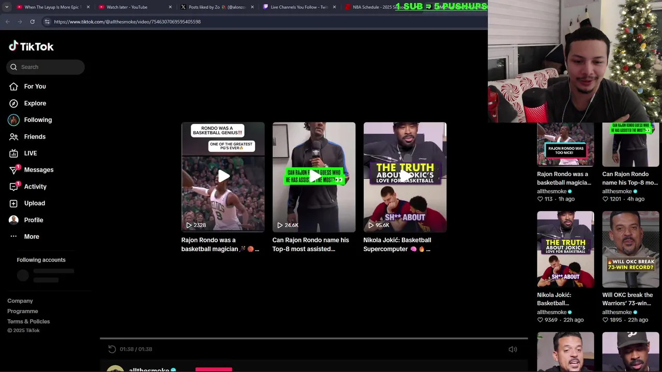The width and height of the screenshot is (662, 372).
Task: Click the Following avatar icon
Action: (x=13, y=120)
